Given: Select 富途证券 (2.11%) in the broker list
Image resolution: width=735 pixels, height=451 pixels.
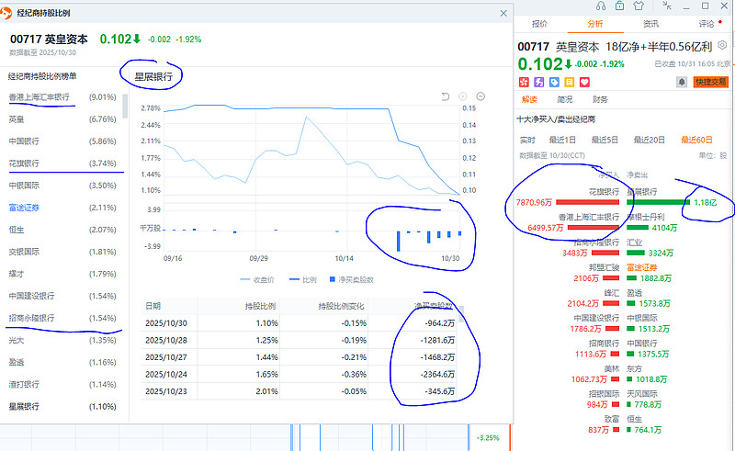Looking at the screenshot, I should pos(62,208).
